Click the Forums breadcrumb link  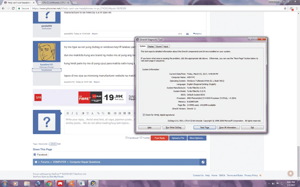click(45, 162)
